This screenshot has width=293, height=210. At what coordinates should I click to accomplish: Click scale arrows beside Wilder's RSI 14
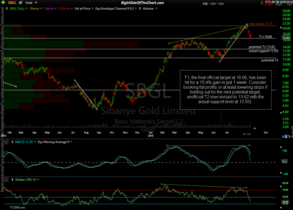tap(12, 180)
